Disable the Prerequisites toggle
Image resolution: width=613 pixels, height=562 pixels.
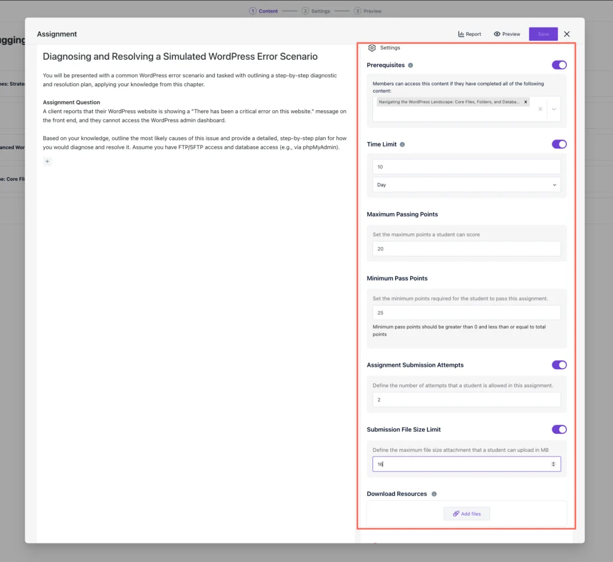coord(559,65)
